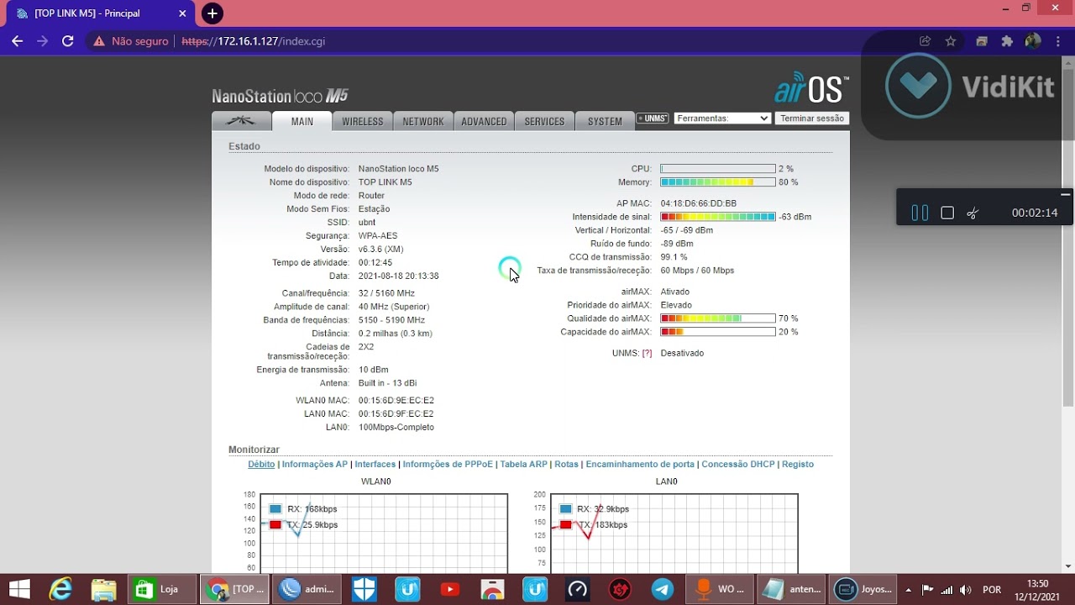The image size is (1075, 605).
Task: Bookmark this page with star icon
Action: click(x=951, y=41)
